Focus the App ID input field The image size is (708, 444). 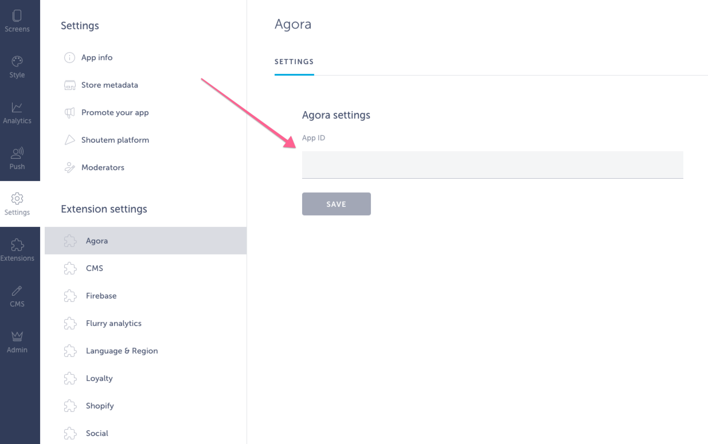[492, 165]
